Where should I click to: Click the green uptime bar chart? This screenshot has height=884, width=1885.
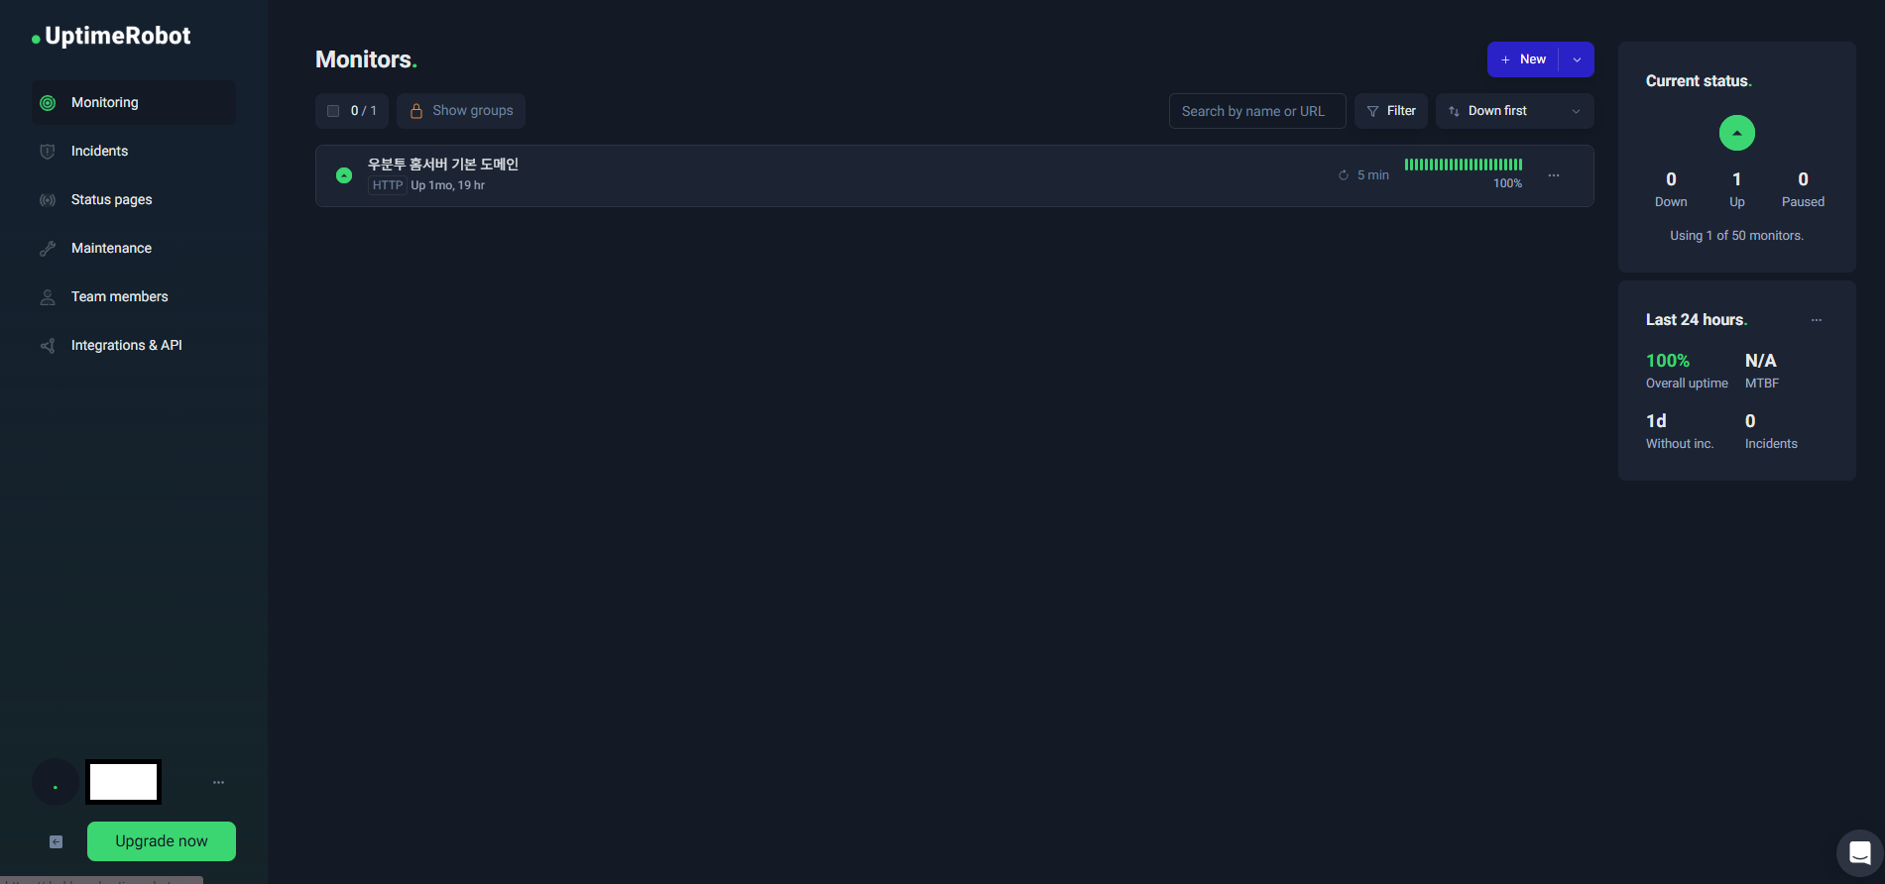pyautogui.click(x=1464, y=165)
